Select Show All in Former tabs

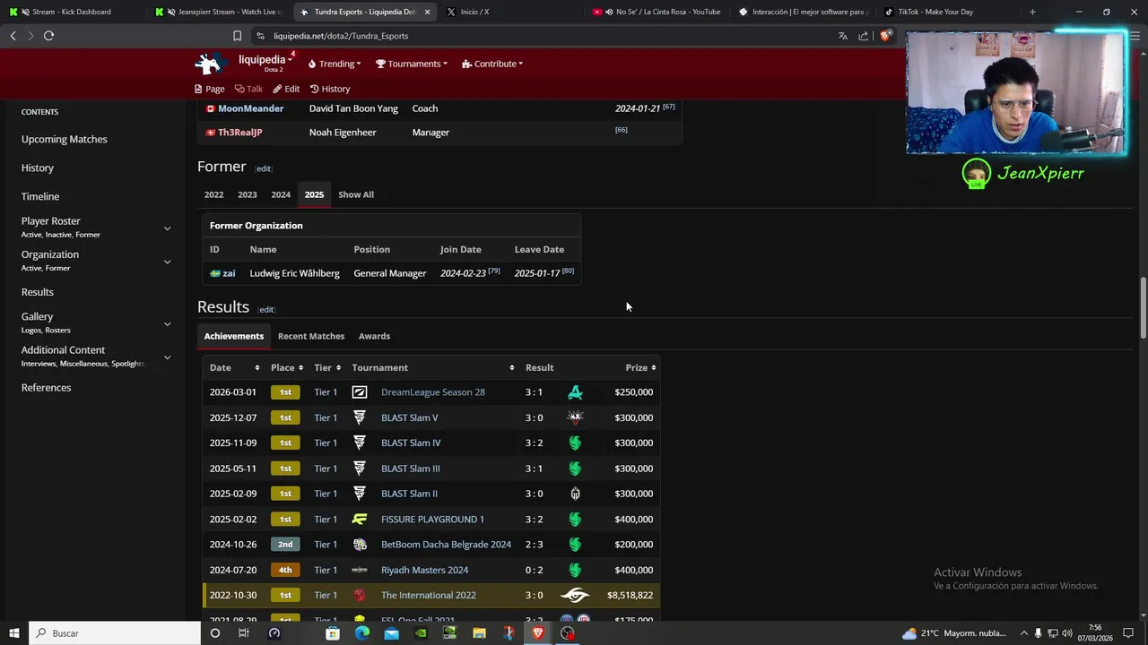pyautogui.click(x=356, y=194)
